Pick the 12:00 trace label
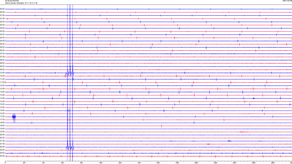Screen dimensions: 292x164 coord(2,86)
